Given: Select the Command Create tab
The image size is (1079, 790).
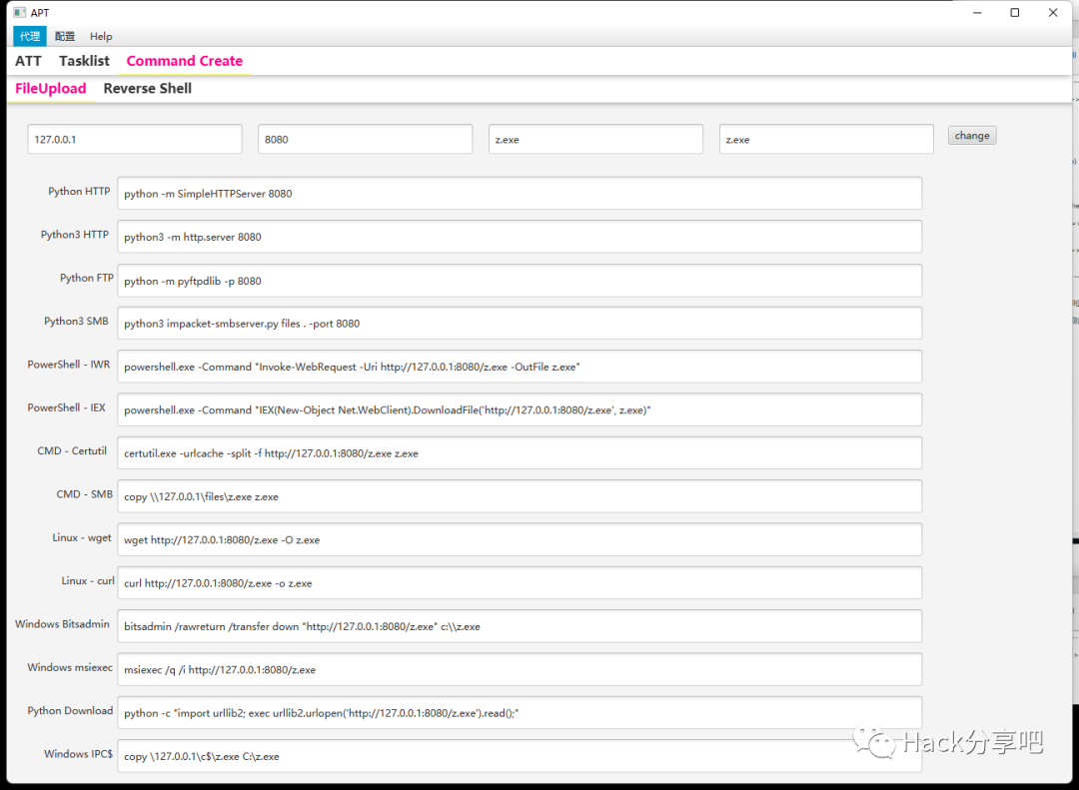Looking at the screenshot, I should [x=185, y=61].
